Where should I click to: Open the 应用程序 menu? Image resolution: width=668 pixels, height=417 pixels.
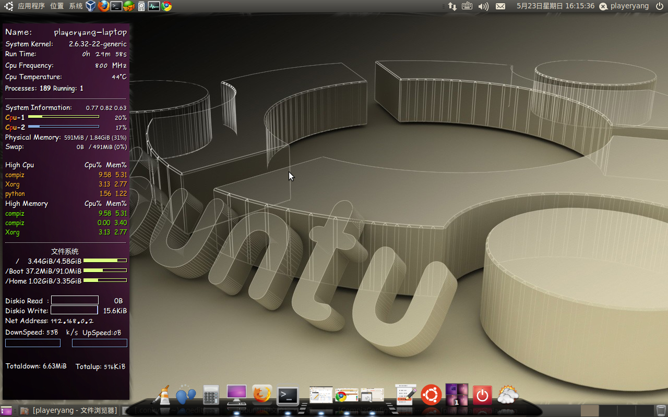(x=31, y=6)
